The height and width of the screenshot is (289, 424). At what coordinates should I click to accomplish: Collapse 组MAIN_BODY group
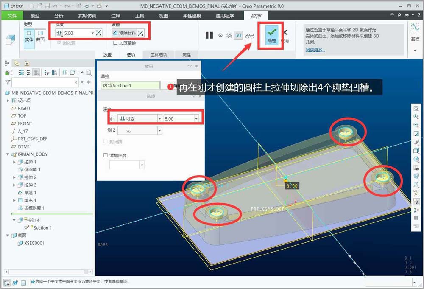(8, 154)
